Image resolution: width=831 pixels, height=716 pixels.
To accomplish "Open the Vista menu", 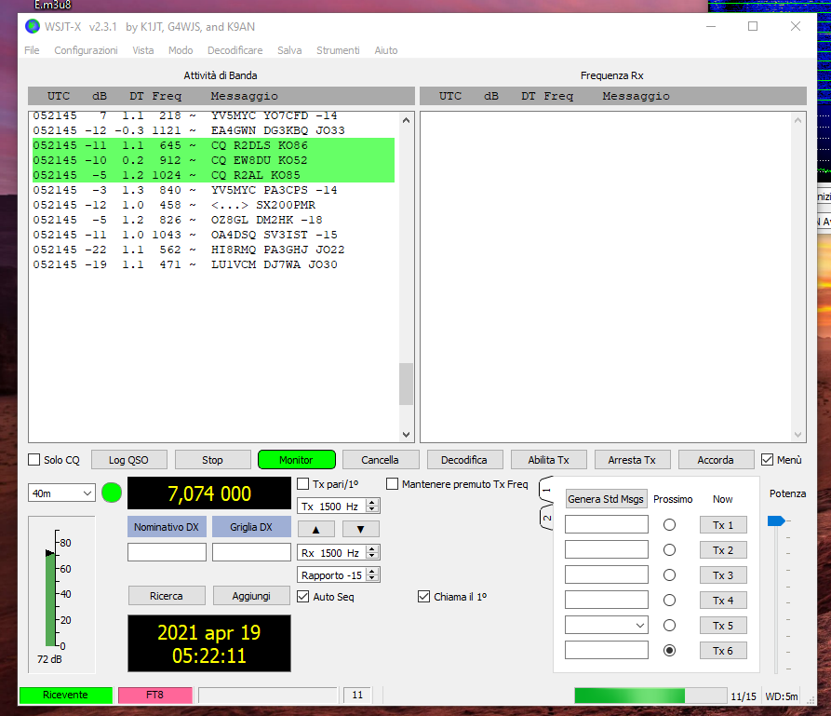I will 143,50.
